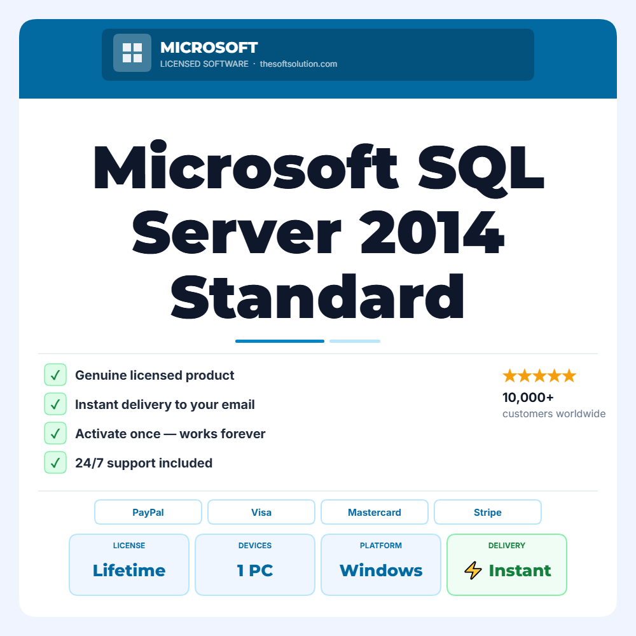Select the PayPal payment badge

(148, 512)
